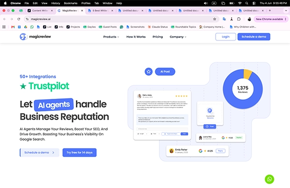
Task: Open the Projects bookmark
Action: (x=73, y=27)
